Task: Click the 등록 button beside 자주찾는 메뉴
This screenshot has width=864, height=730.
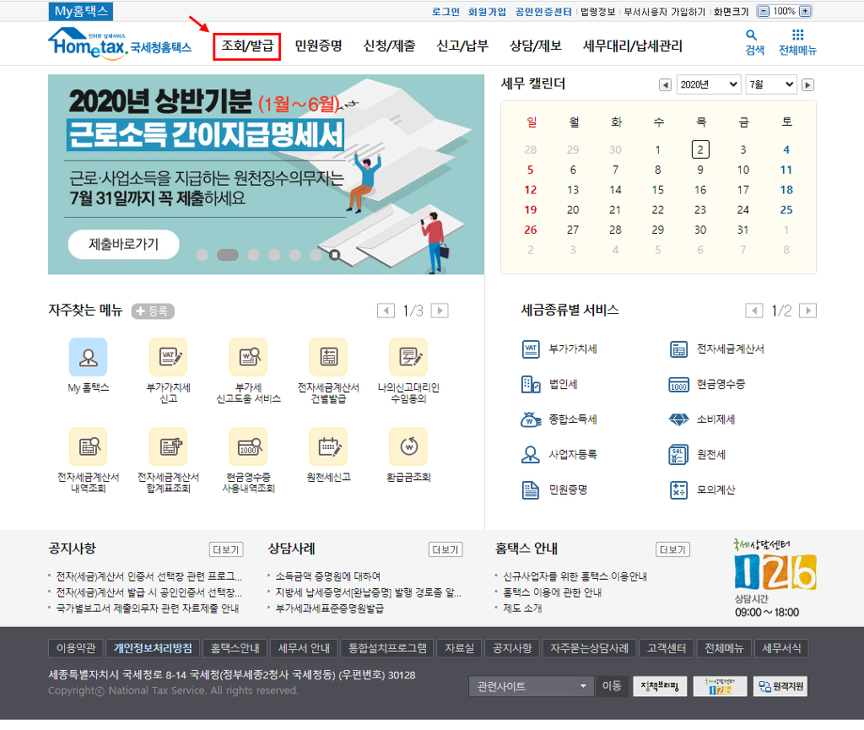Action: click(153, 311)
